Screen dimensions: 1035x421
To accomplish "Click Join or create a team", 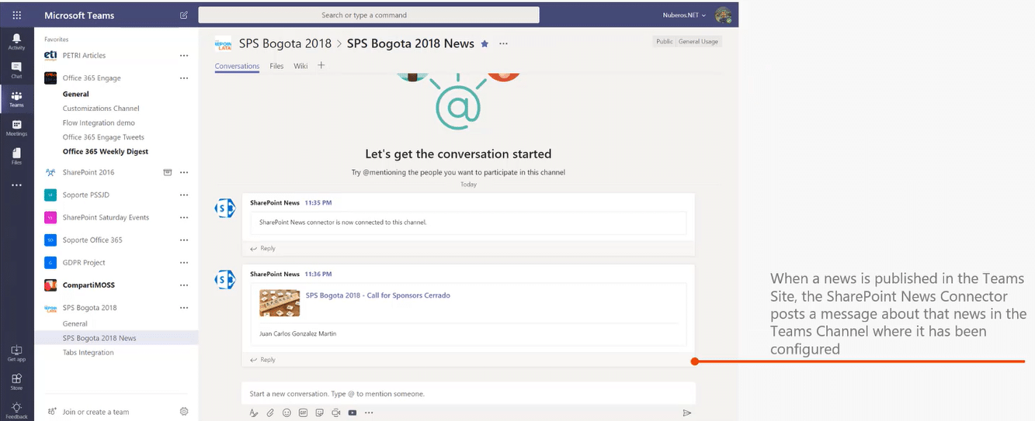I will click(96, 412).
